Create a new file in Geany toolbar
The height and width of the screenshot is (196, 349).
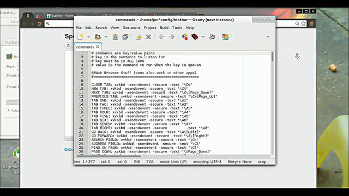click(x=80, y=36)
